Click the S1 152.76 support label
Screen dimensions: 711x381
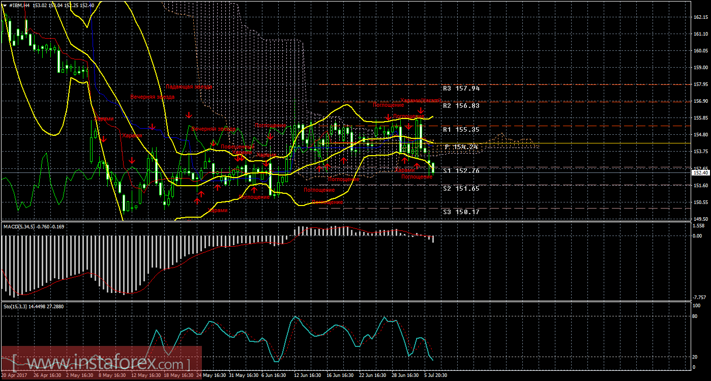461,170
